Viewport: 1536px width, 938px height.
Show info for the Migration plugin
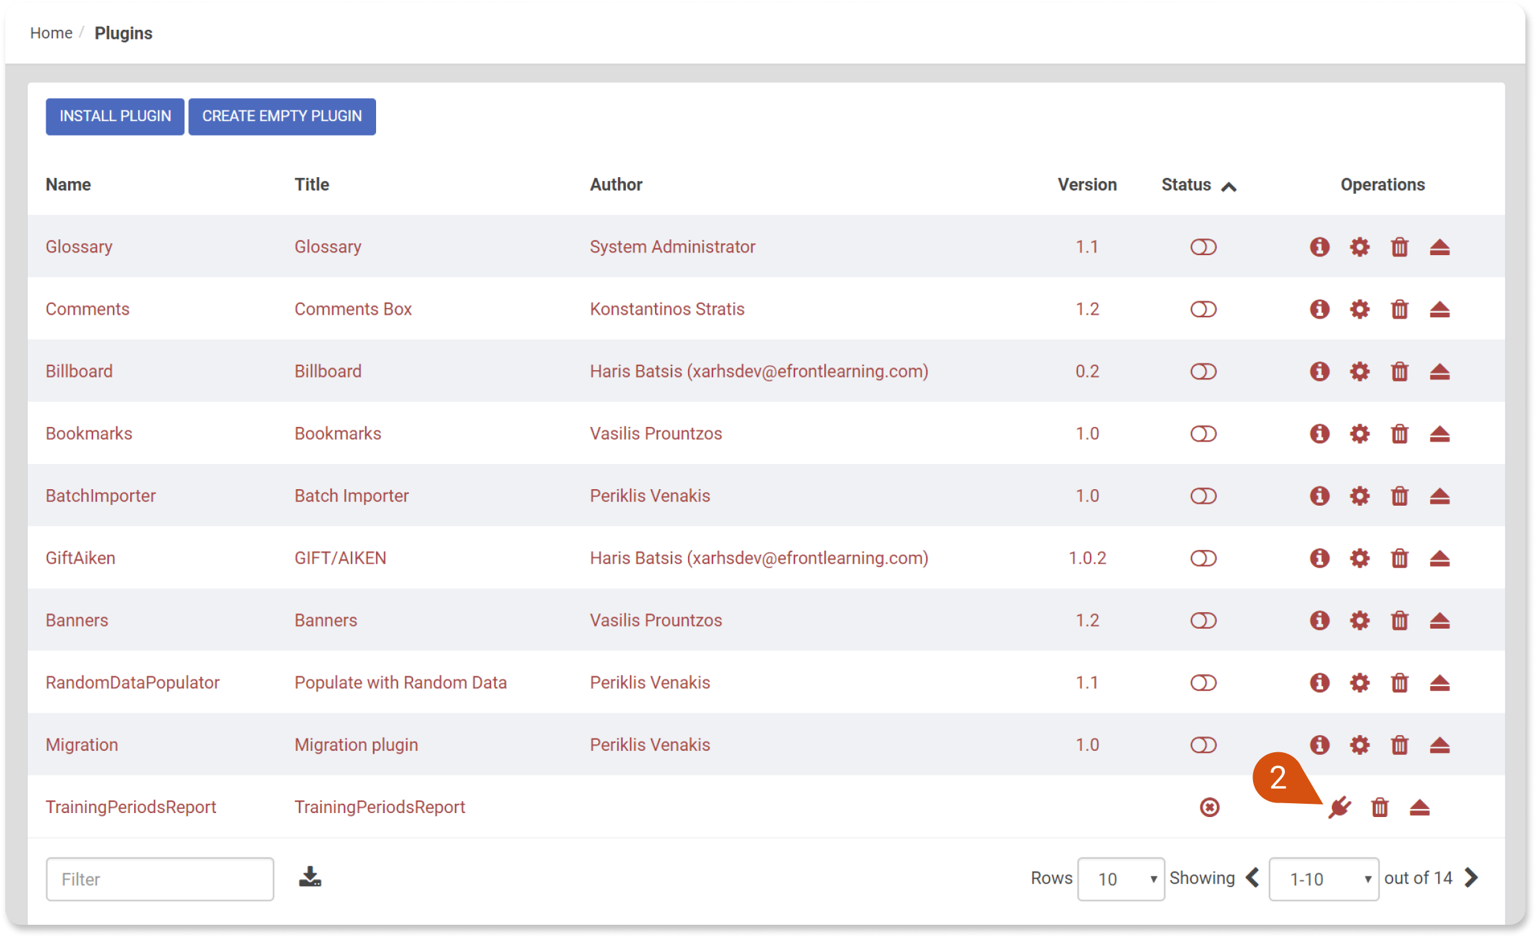point(1319,745)
